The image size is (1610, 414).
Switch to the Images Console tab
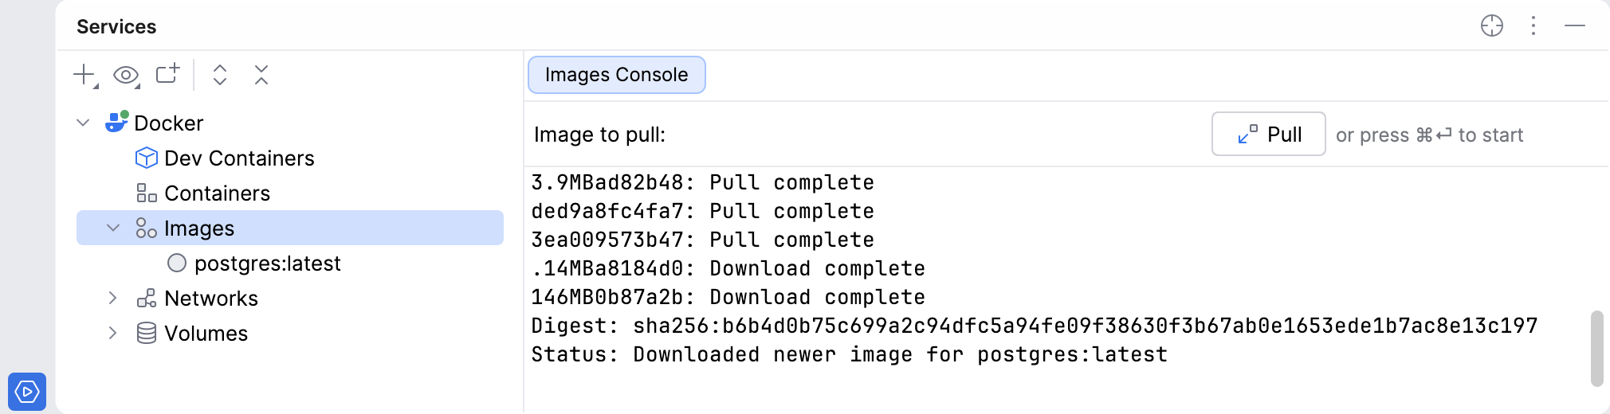(x=616, y=75)
